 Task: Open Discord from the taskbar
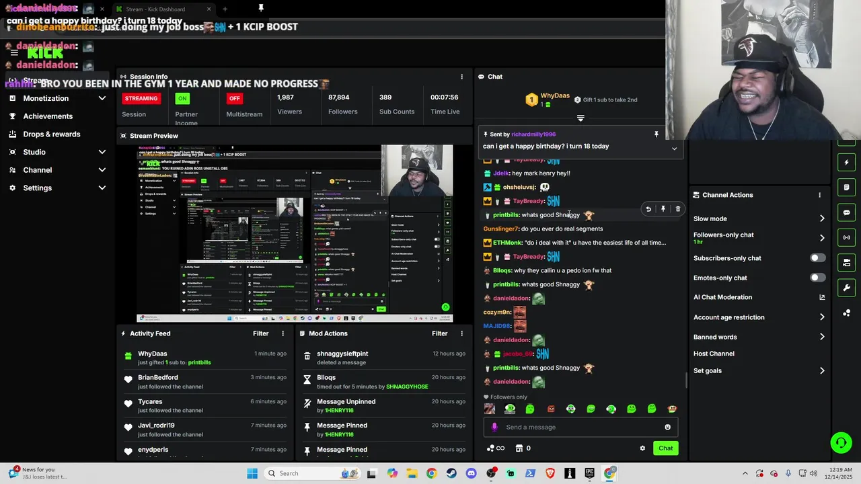click(x=471, y=473)
